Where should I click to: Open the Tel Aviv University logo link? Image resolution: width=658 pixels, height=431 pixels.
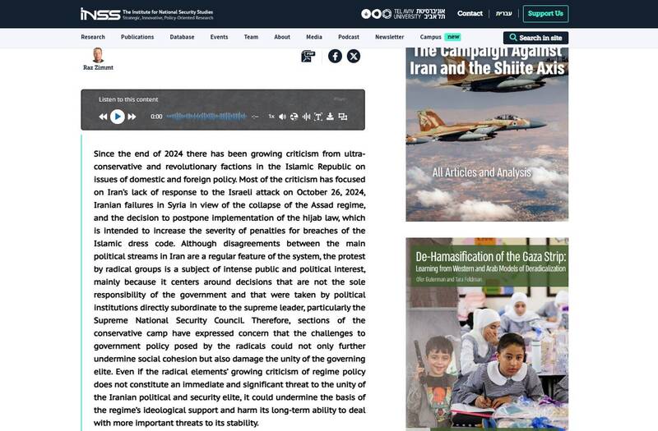pos(403,14)
